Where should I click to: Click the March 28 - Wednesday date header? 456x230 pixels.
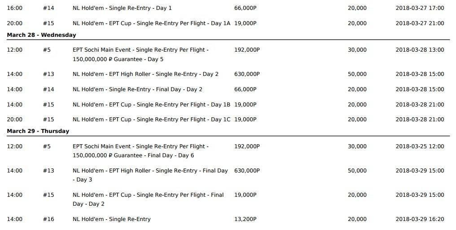coord(41,35)
